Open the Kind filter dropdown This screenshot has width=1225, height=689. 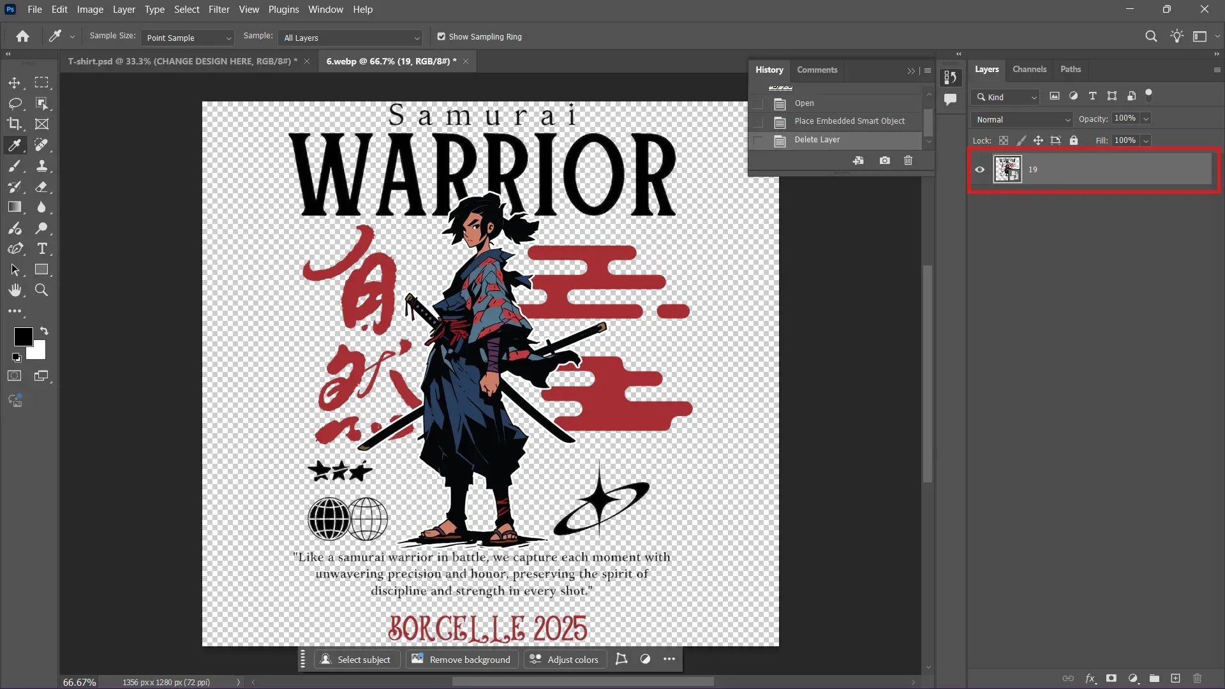coord(1005,97)
